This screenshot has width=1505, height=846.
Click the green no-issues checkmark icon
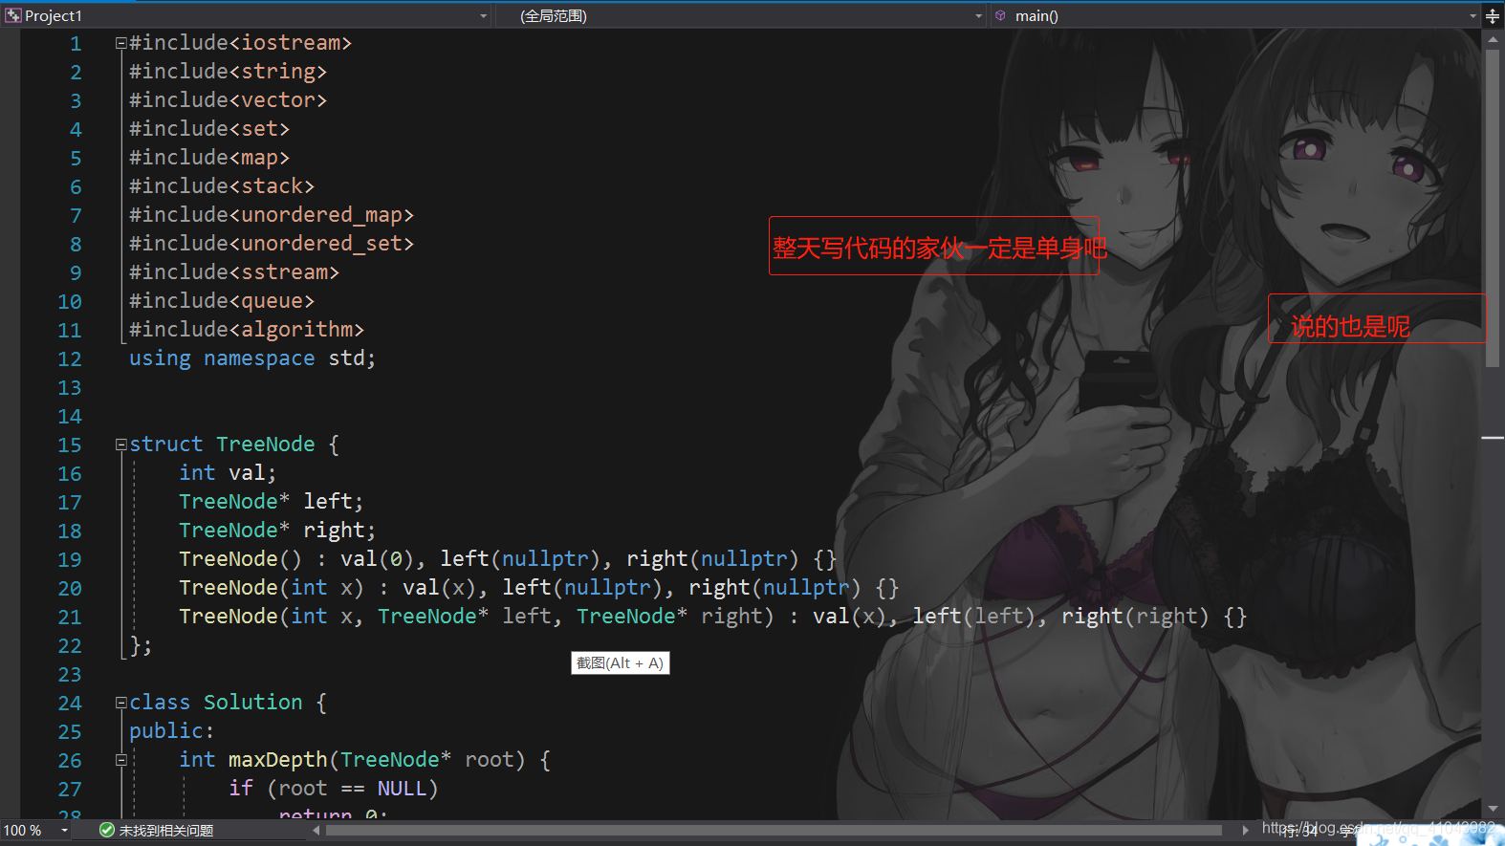coord(107,830)
